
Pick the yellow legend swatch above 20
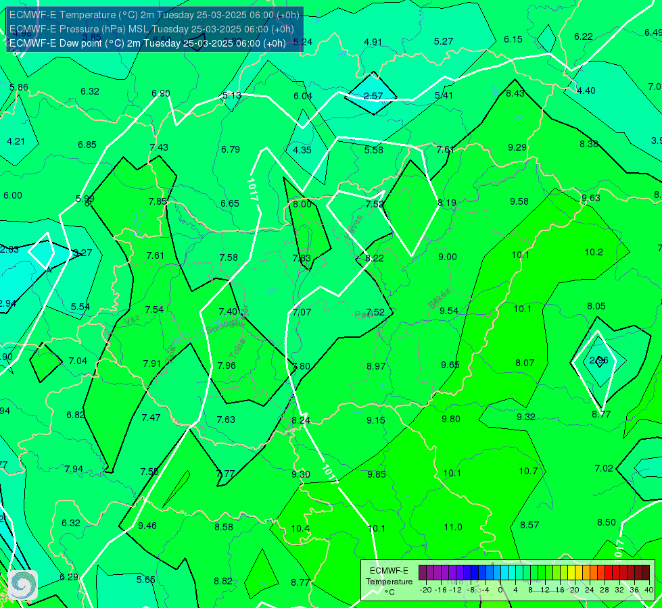571,573
